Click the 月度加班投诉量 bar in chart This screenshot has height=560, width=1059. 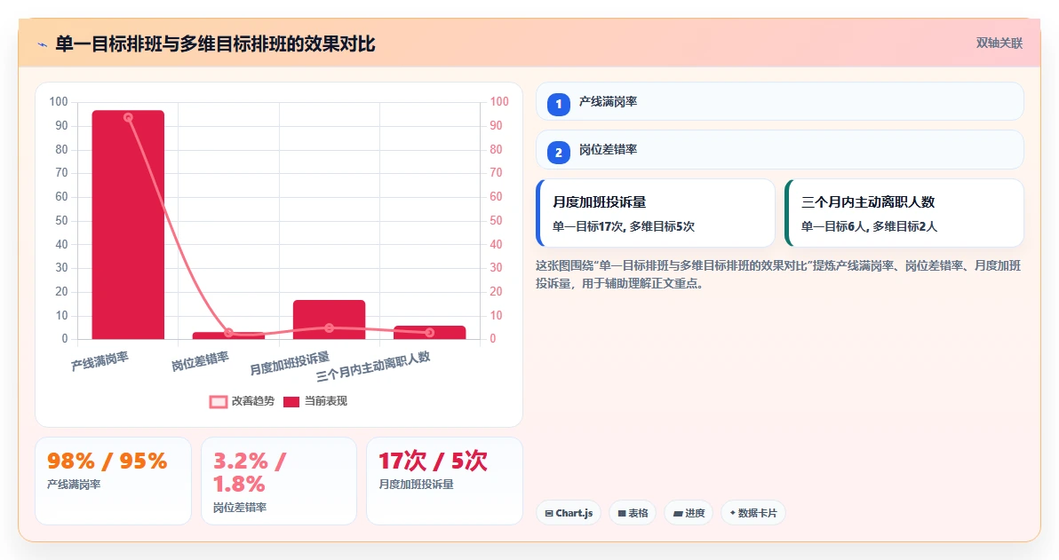(329, 319)
